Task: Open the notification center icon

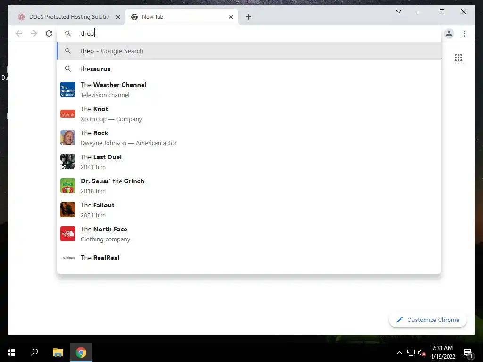Action: 468,353
